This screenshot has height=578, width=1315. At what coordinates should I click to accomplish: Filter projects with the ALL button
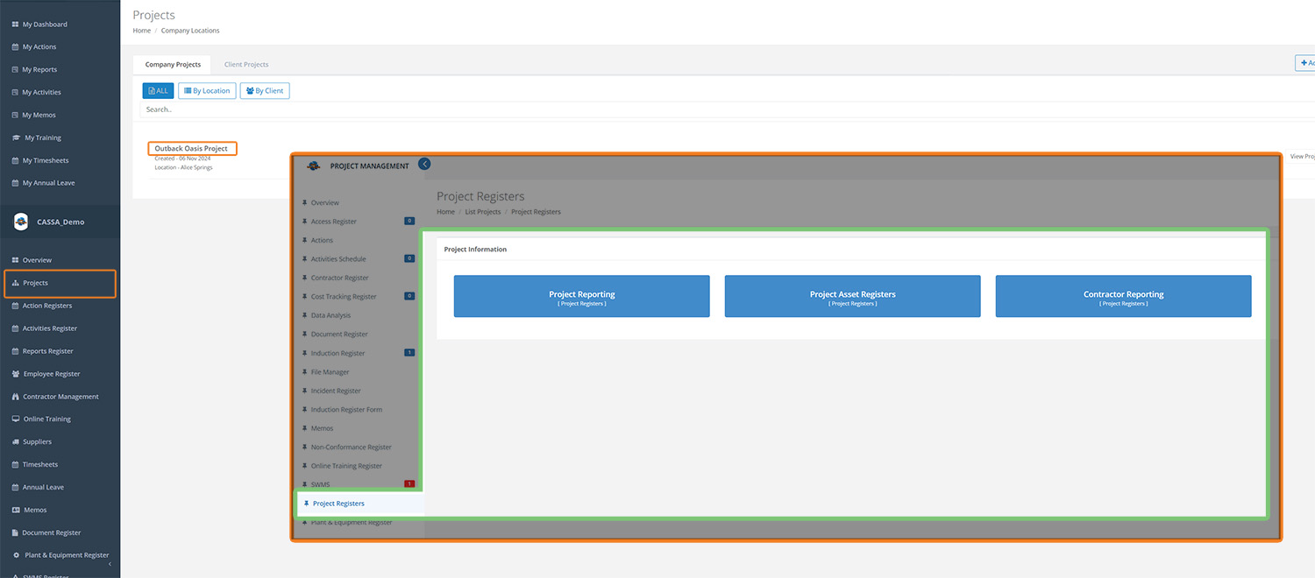(x=159, y=91)
